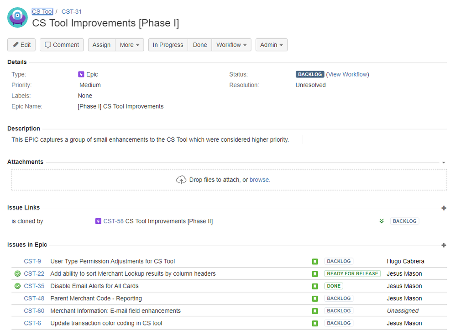Click 'User Type Permission Adjustments for CS Tool'
The width and height of the screenshot is (456, 335).
(113, 261)
